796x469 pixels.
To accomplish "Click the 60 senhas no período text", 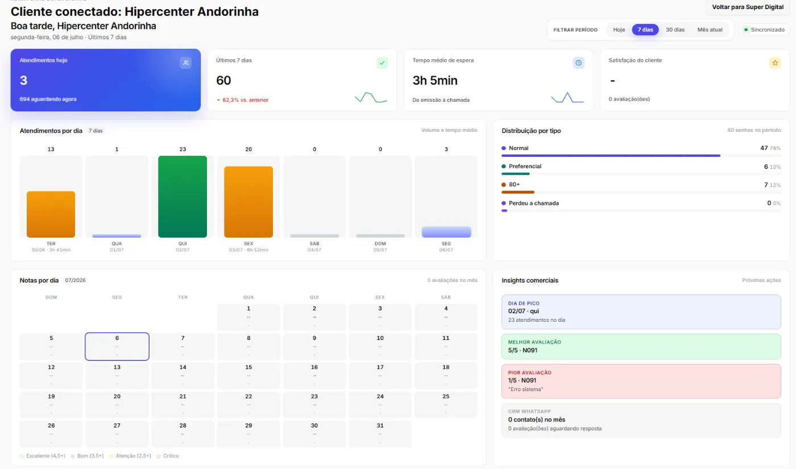I will click(754, 131).
